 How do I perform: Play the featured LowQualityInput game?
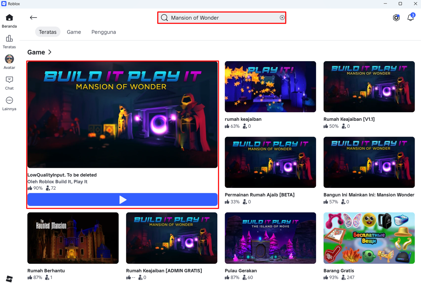click(x=123, y=200)
